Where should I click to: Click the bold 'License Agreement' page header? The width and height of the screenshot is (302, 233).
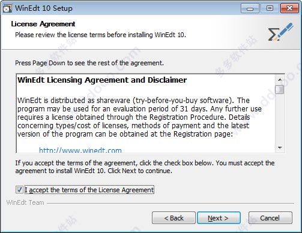43,24
